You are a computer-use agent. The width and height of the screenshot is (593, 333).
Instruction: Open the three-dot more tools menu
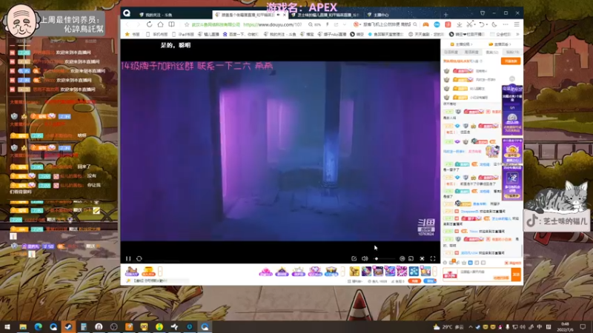(506, 24)
